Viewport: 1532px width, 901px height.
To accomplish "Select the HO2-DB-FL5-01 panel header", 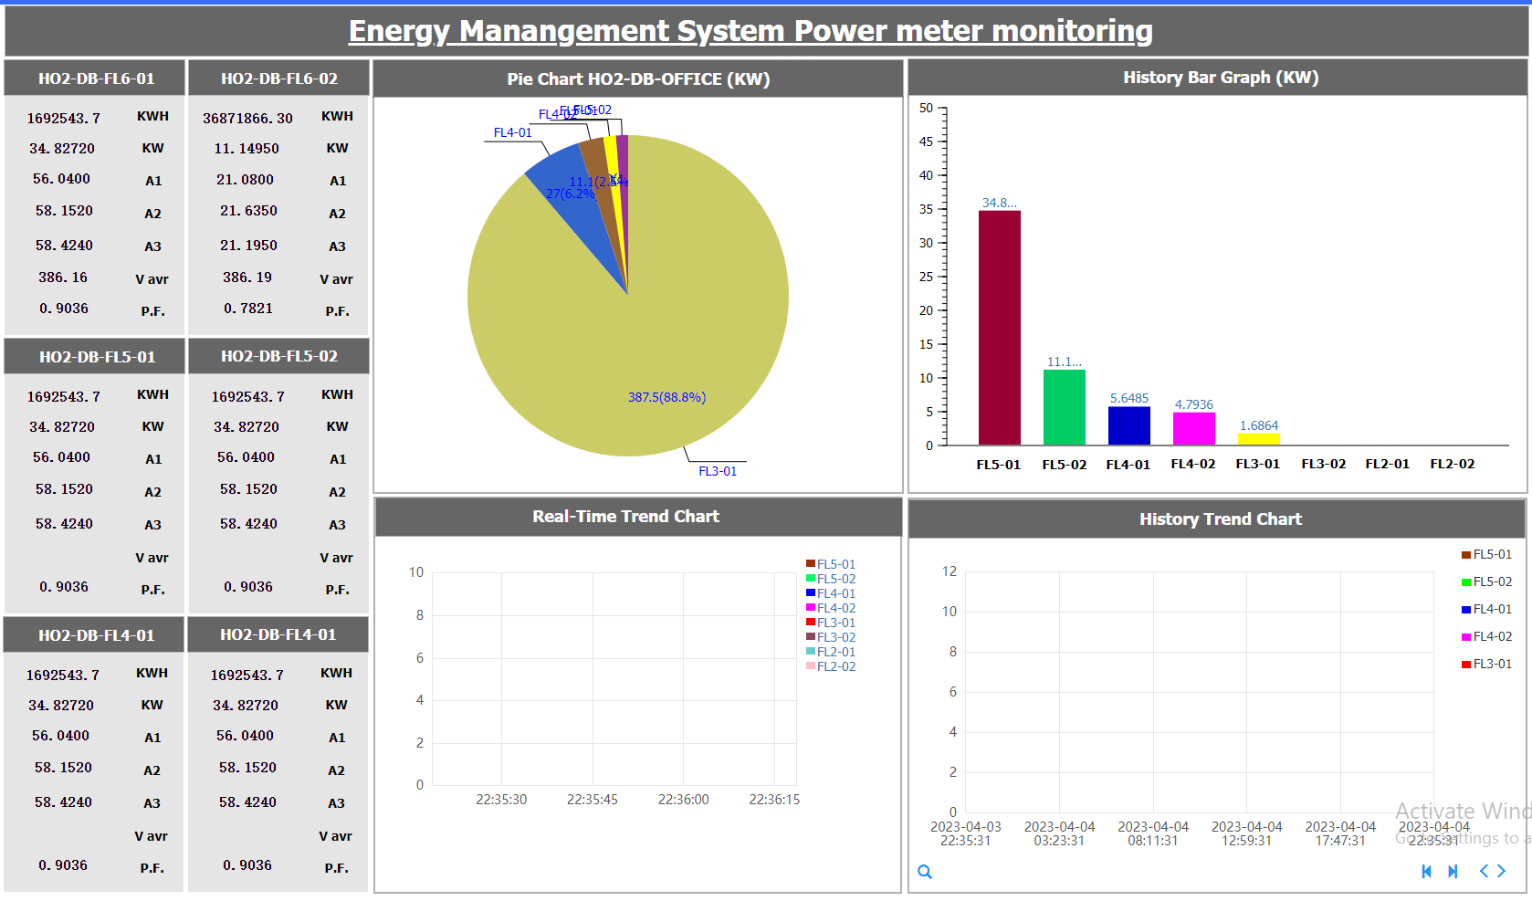I will point(97,357).
